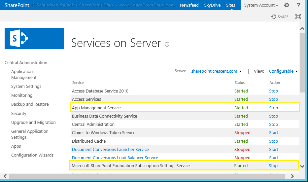Click horizontal scrollbar left arrow
308x182 pixels.
click(5, 176)
